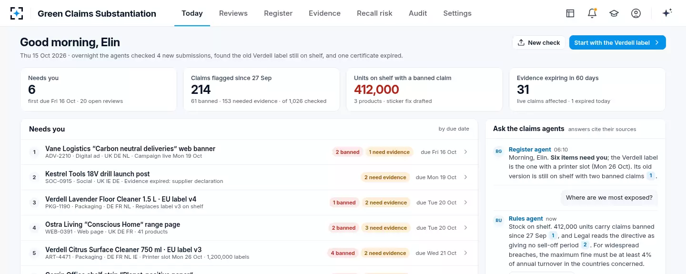Click 'Green Claims Substantiation' app title
Screen dimensions: 686x274
click(97, 14)
